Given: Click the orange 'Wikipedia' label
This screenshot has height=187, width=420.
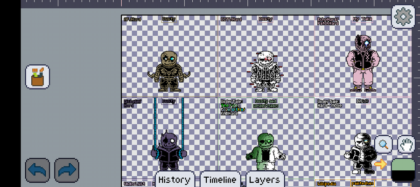Looking at the screenshot, I should pyautogui.click(x=327, y=184).
